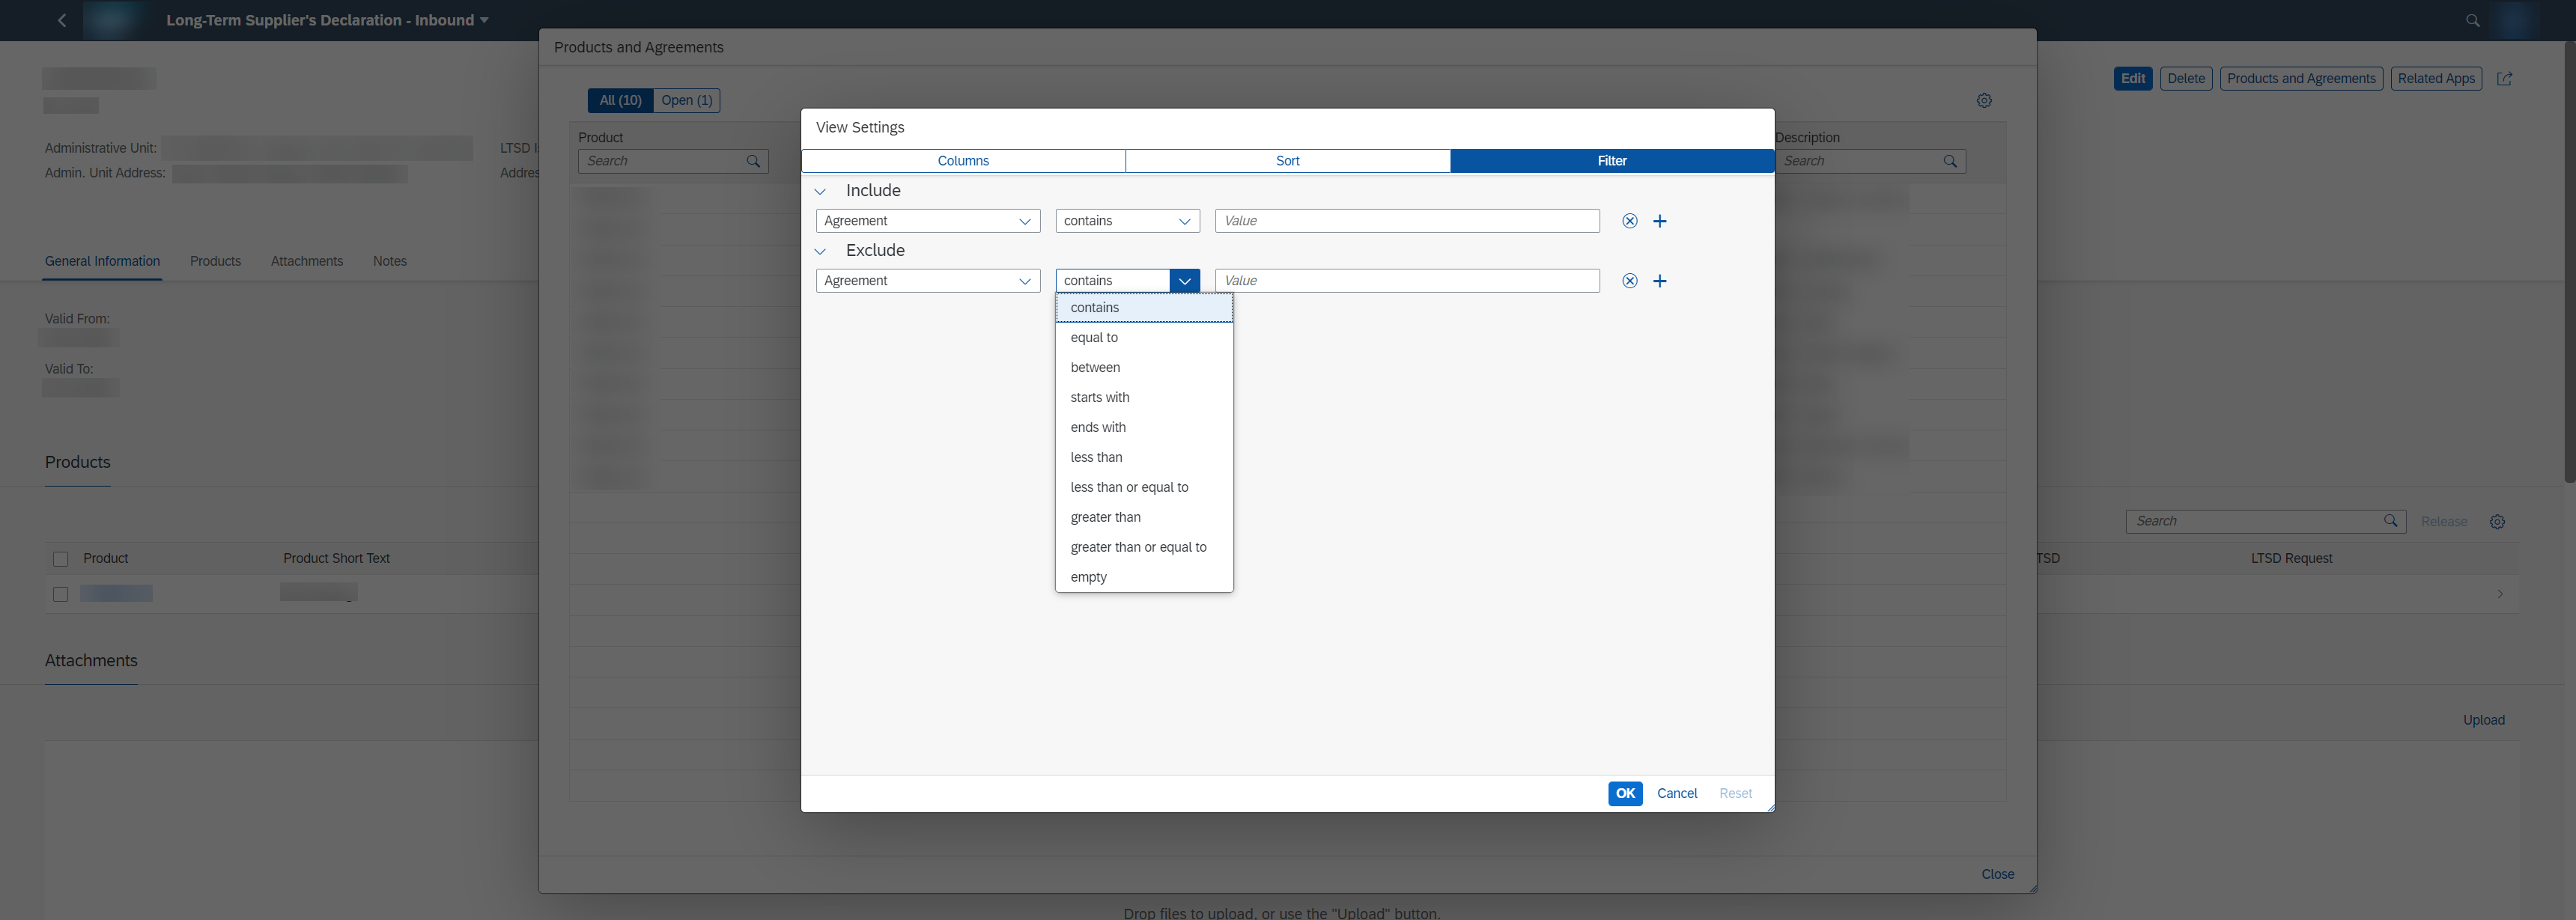Open Exclude Agreement field dropdown
The width and height of the screenshot is (2576, 920).
[1025, 281]
